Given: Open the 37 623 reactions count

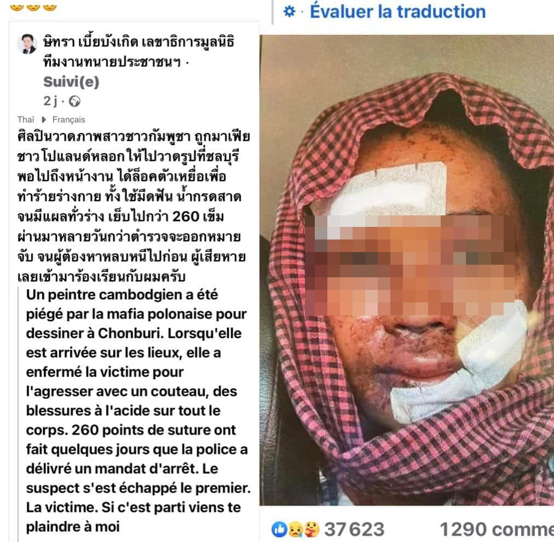Looking at the screenshot, I should [354, 529].
